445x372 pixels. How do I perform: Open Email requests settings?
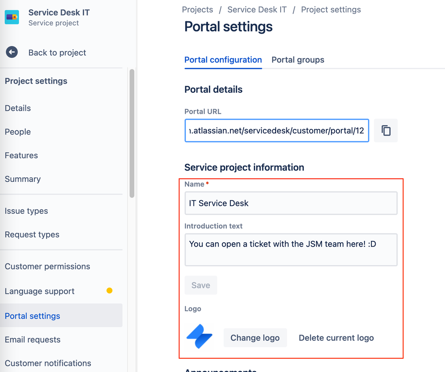33,340
